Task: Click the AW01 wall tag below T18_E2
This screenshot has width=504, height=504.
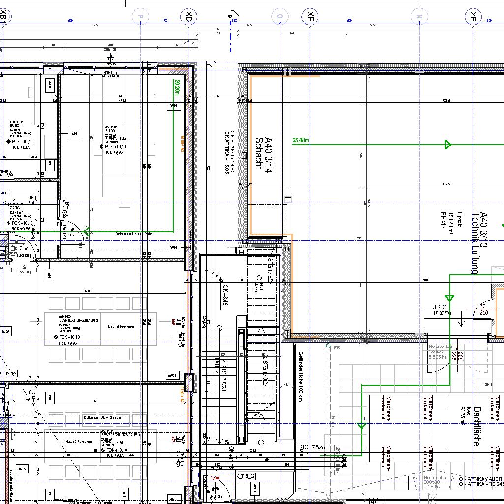Action: click(x=255, y=488)
